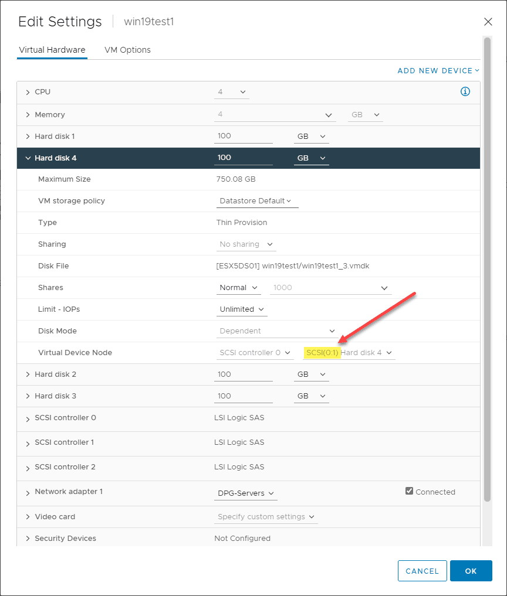Image resolution: width=507 pixels, height=596 pixels.
Task: Open the CPU count dropdown
Action: click(x=231, y=92)
